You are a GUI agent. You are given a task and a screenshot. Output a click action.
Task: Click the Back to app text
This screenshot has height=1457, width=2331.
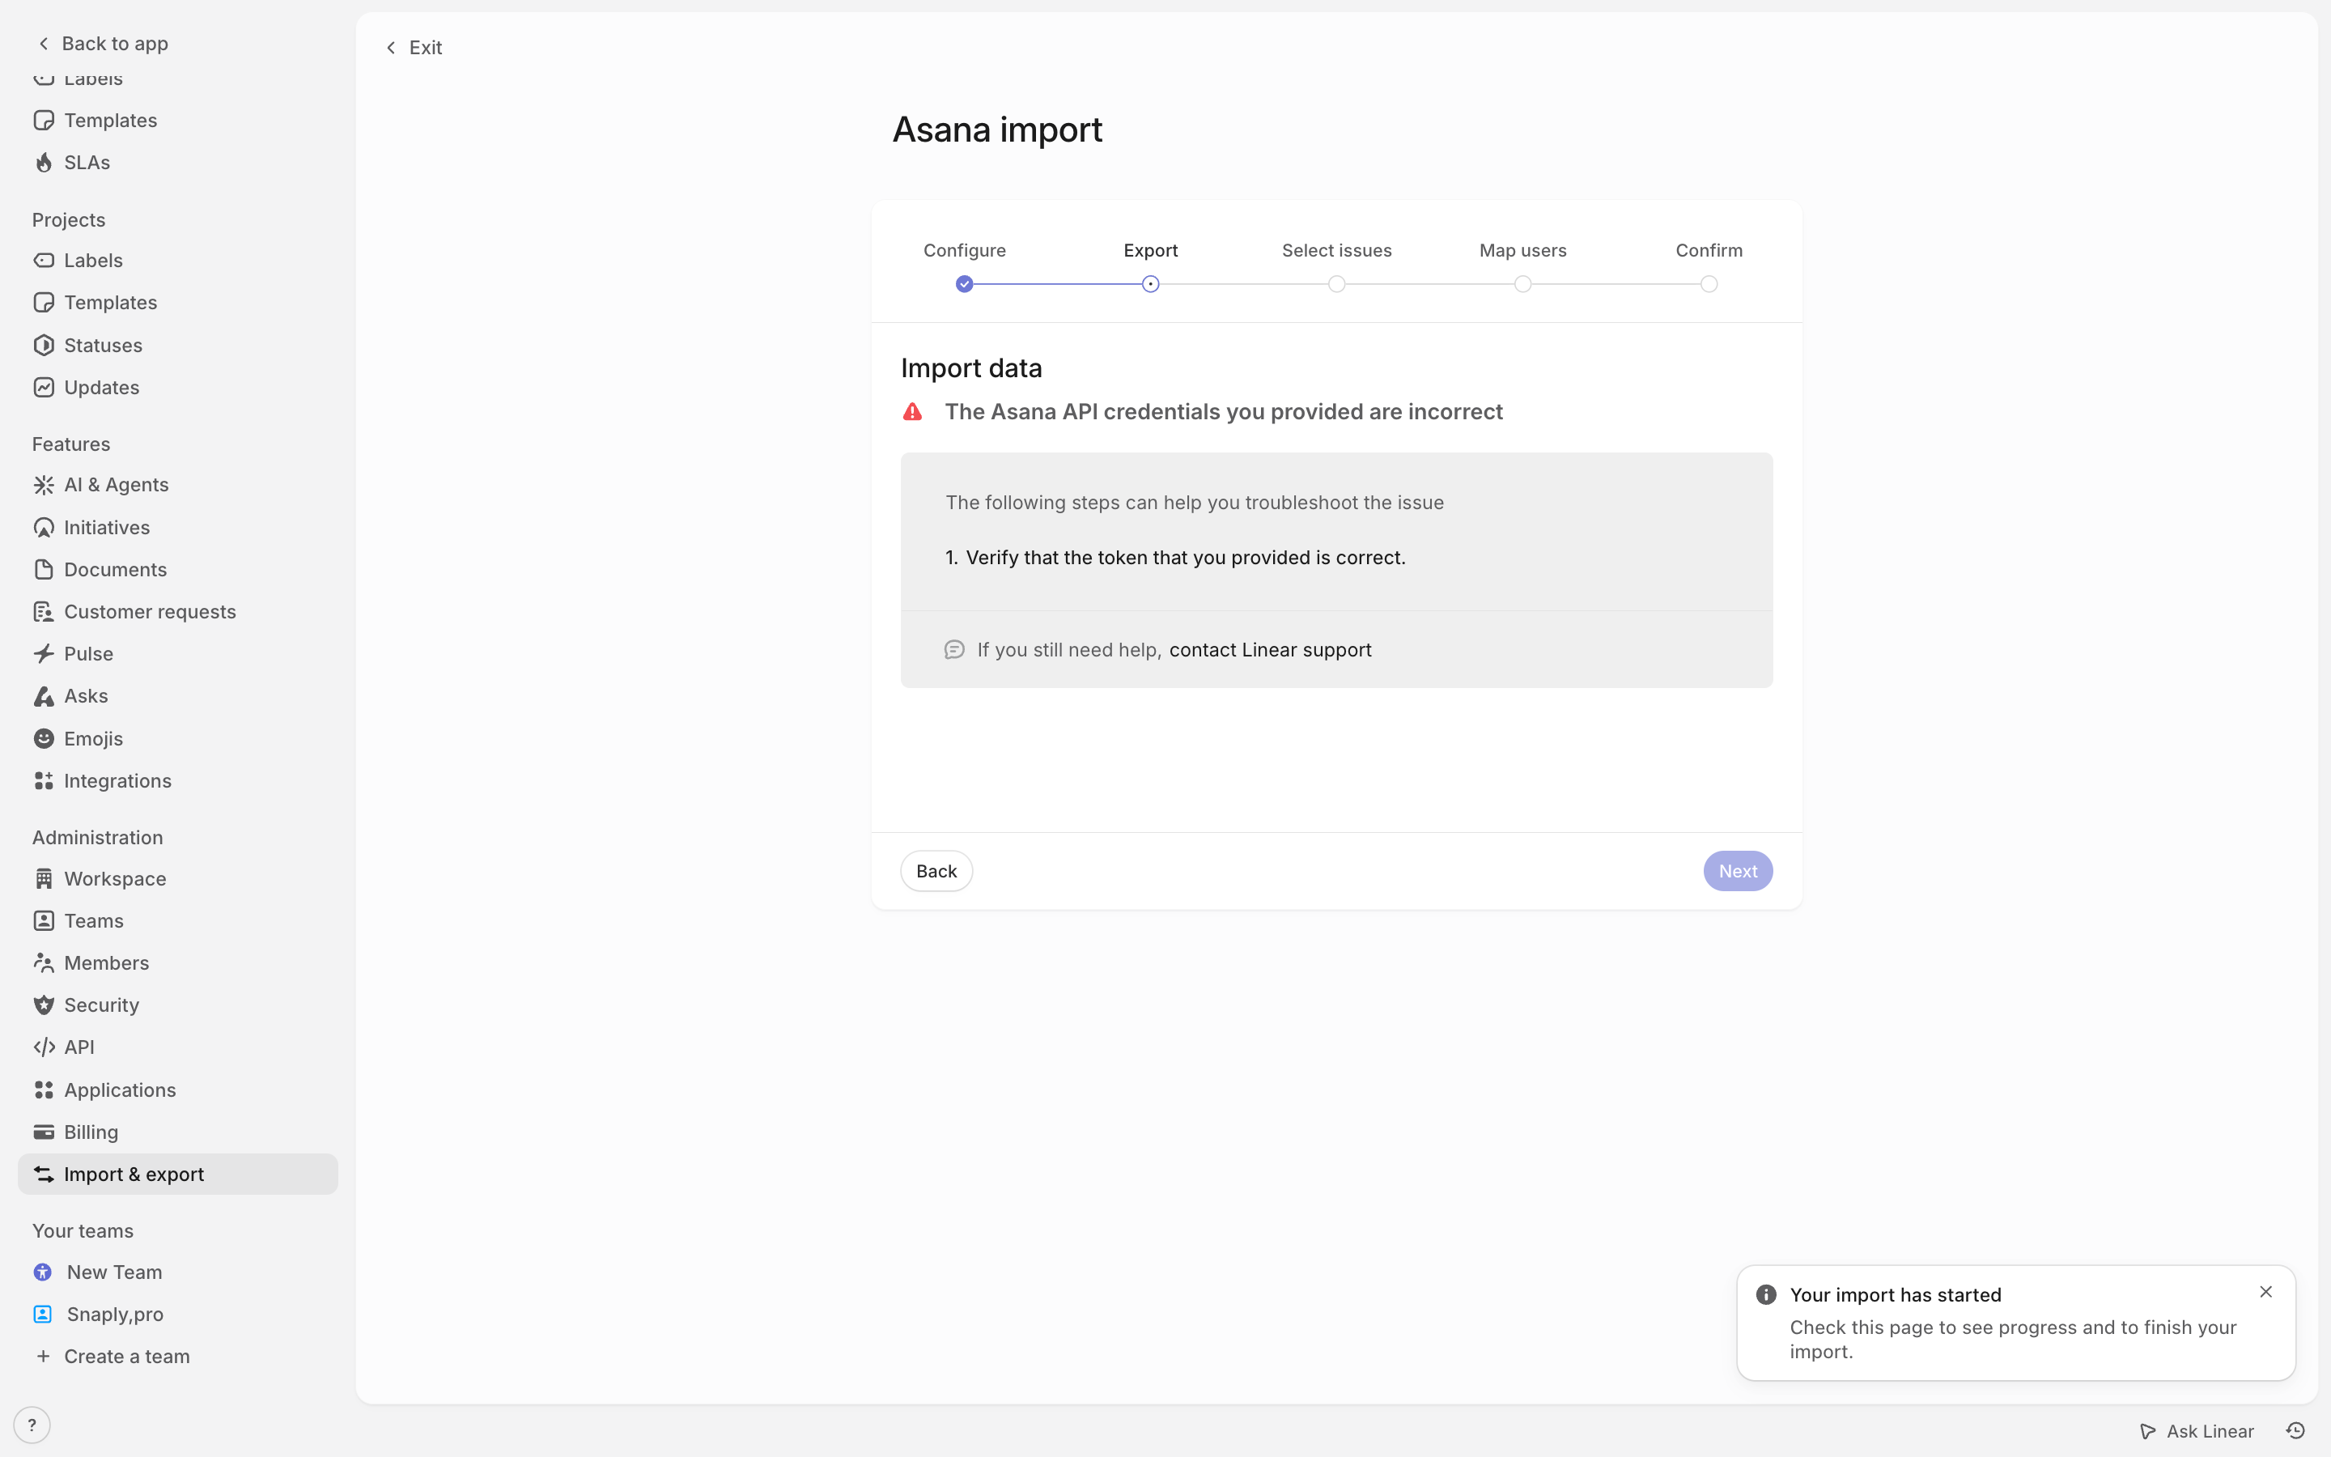(115, 44)
